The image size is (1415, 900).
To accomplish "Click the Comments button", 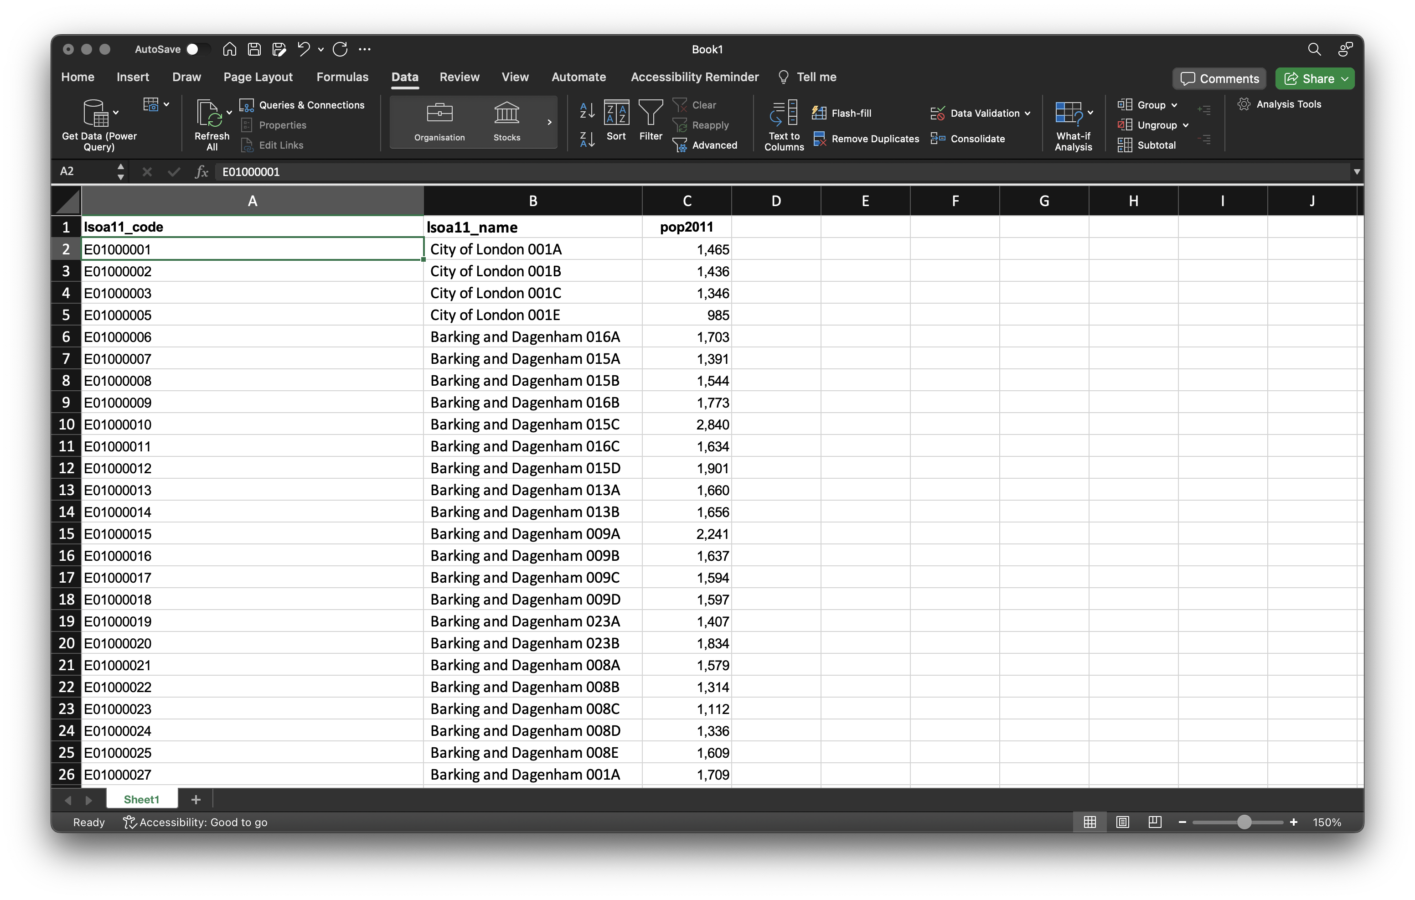I will tap(1219, 79).
